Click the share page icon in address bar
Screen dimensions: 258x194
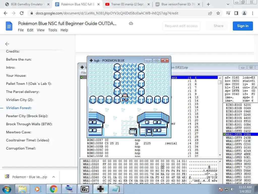(x=210, y=13)
